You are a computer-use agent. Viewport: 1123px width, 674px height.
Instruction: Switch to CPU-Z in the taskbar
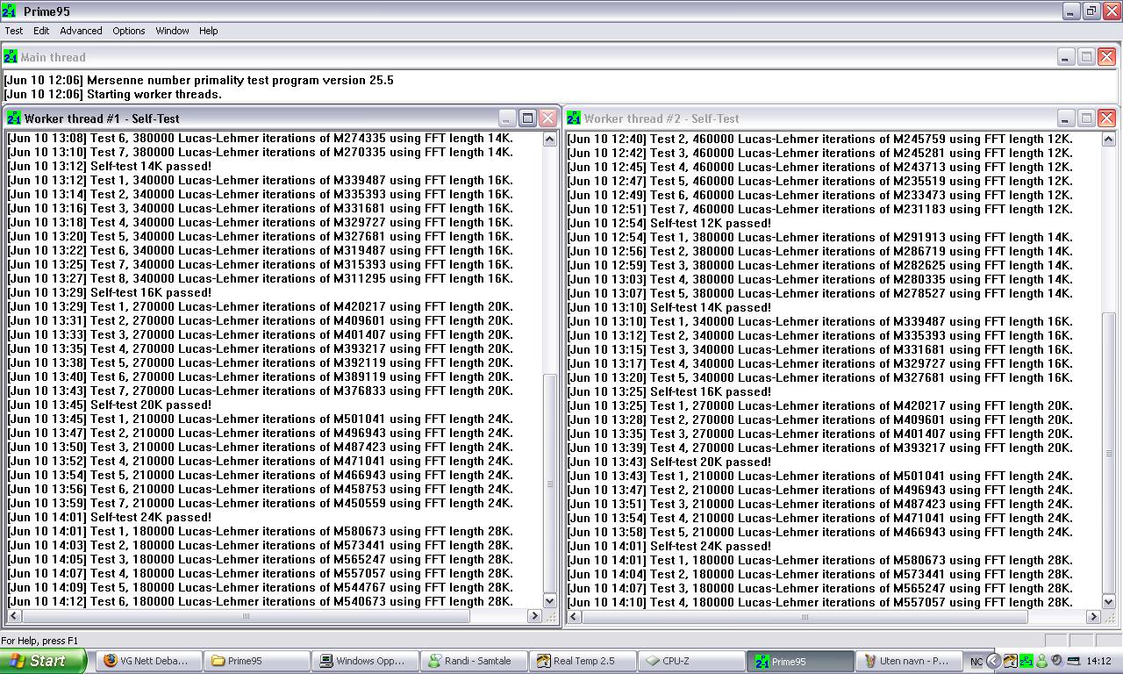[x=692, y=661]
